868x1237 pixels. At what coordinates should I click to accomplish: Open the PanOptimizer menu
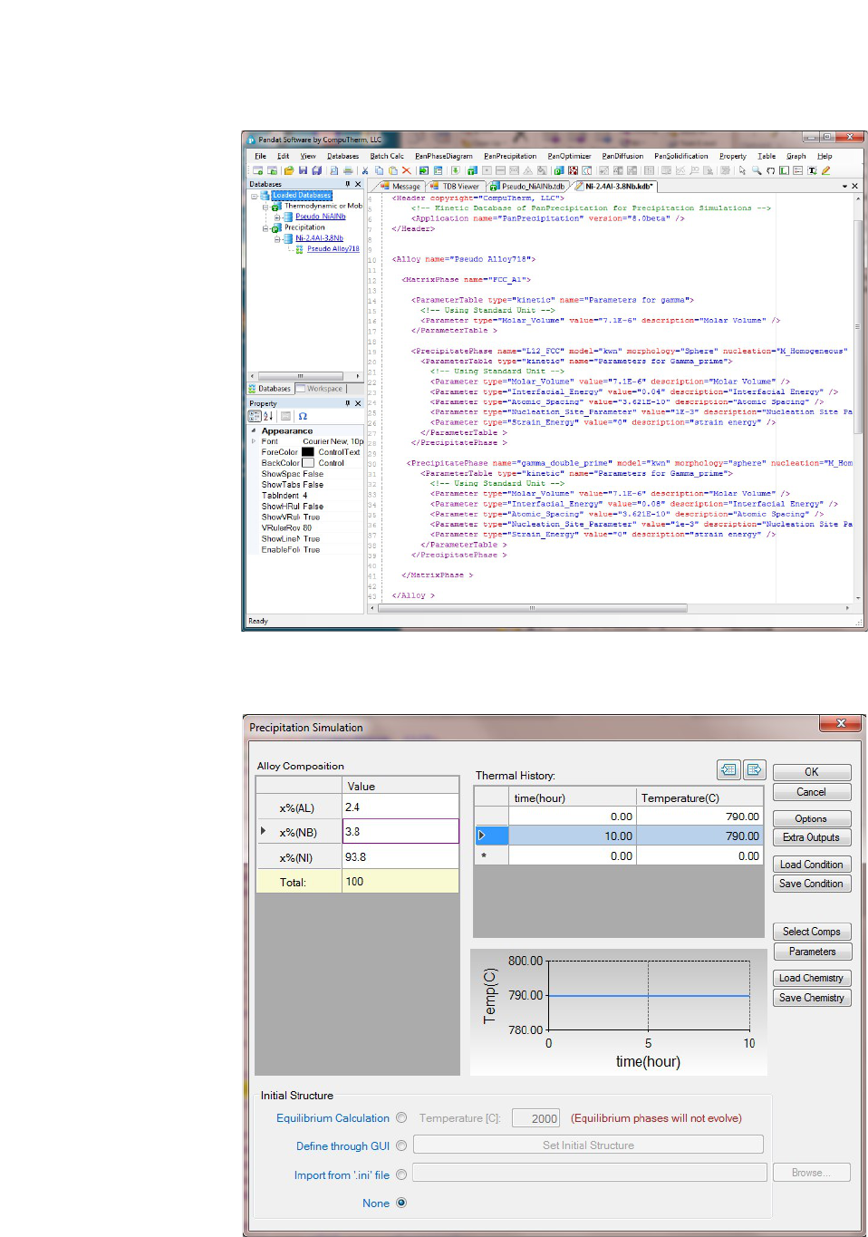coord(569,156)
